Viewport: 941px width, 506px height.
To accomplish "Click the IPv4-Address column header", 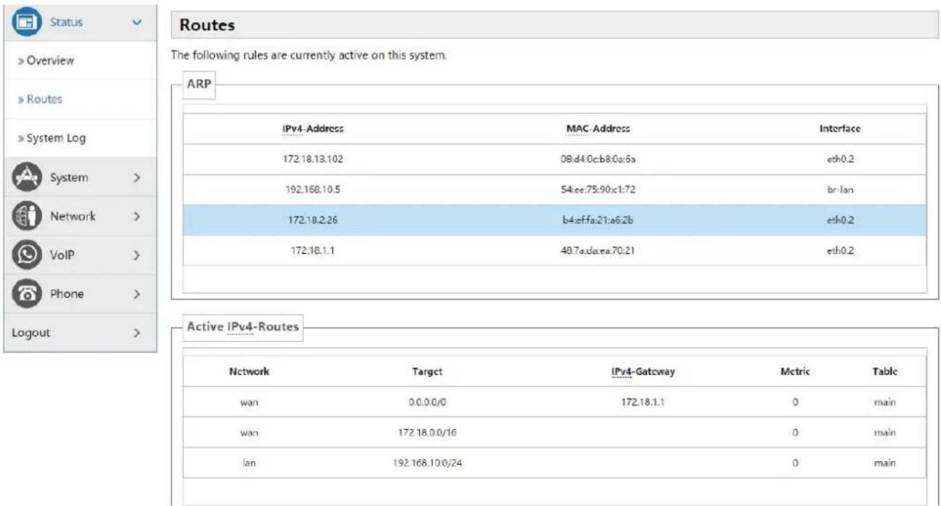I will point(313,128).
